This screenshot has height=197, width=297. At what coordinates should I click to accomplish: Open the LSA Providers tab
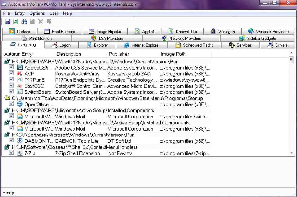point(107,38)
